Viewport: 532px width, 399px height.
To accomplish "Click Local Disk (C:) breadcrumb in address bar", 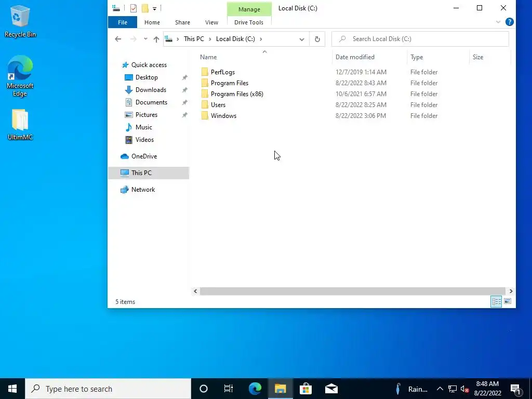I will coord(235,39).
